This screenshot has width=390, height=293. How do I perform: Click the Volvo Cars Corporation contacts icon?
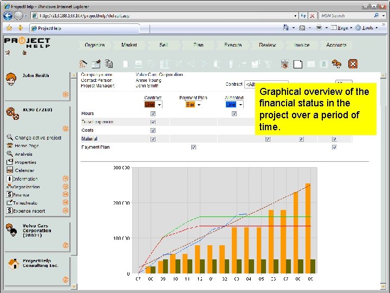click(11, 230)
